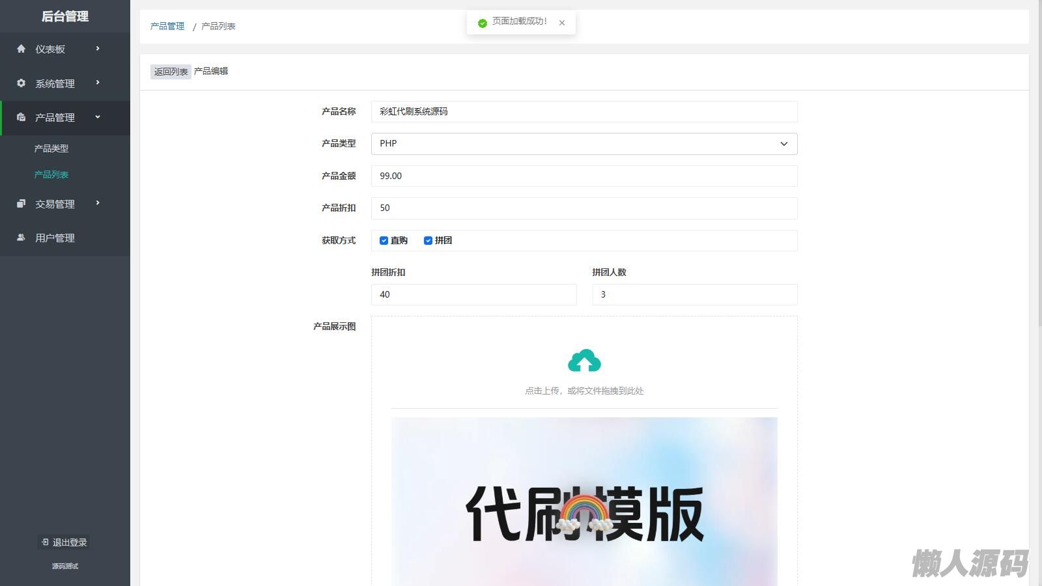Expand the 系统管理 menu arrow

point(98,82)
